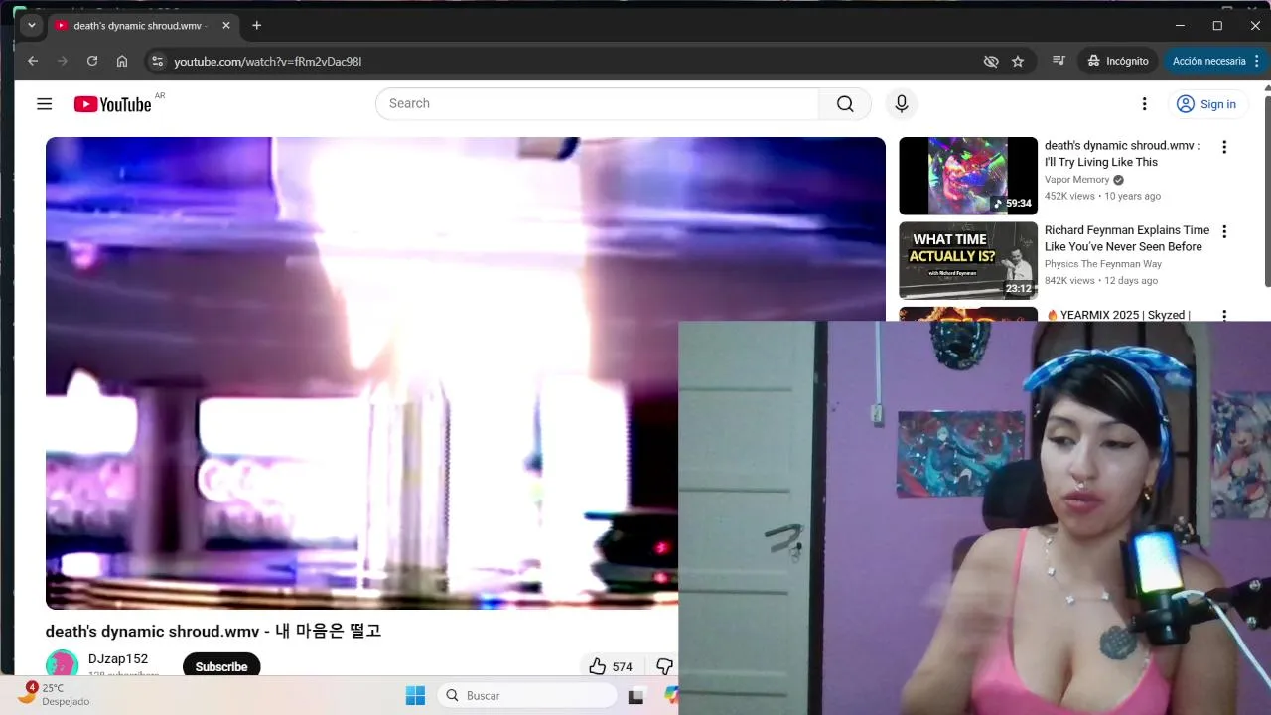Start voice search with the microphone icon
The width and height of the screenshot is (1271, 715).
(x=902, y=103)
